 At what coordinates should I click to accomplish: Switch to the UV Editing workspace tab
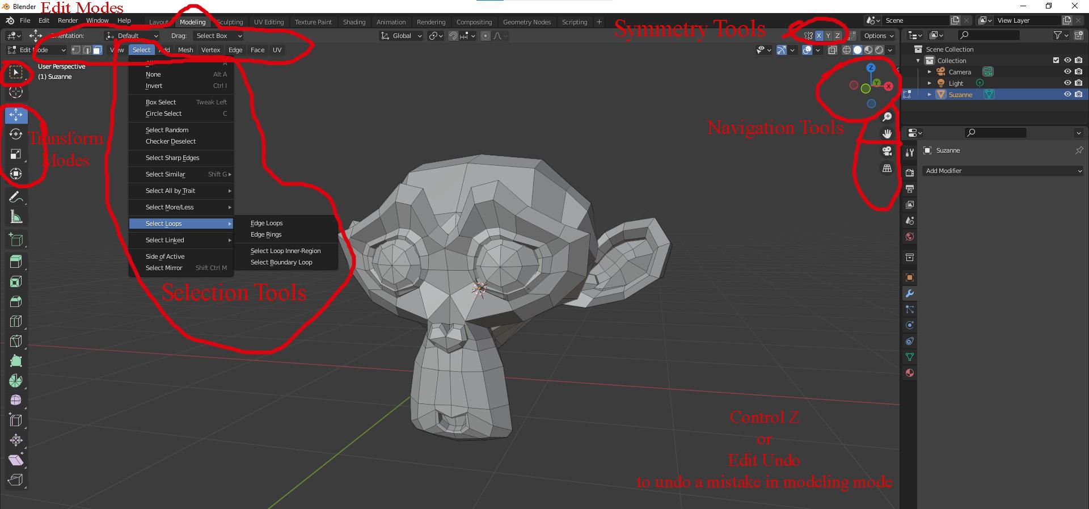[269, 22]
